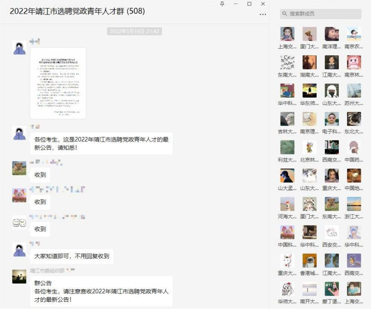This screenshot has height=309, width=371.
Task: Pin the chat window on top
Action: pos(222,4)
